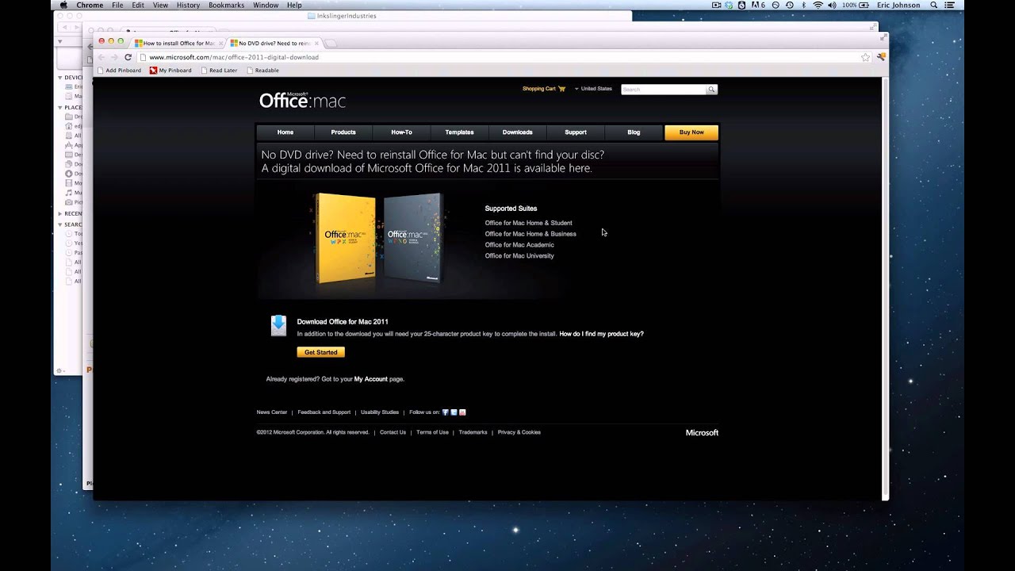This screenshot has height=571, width=1015.
Task: Expand the RECENT section in Finder sidebar
Action: point(59,213)
